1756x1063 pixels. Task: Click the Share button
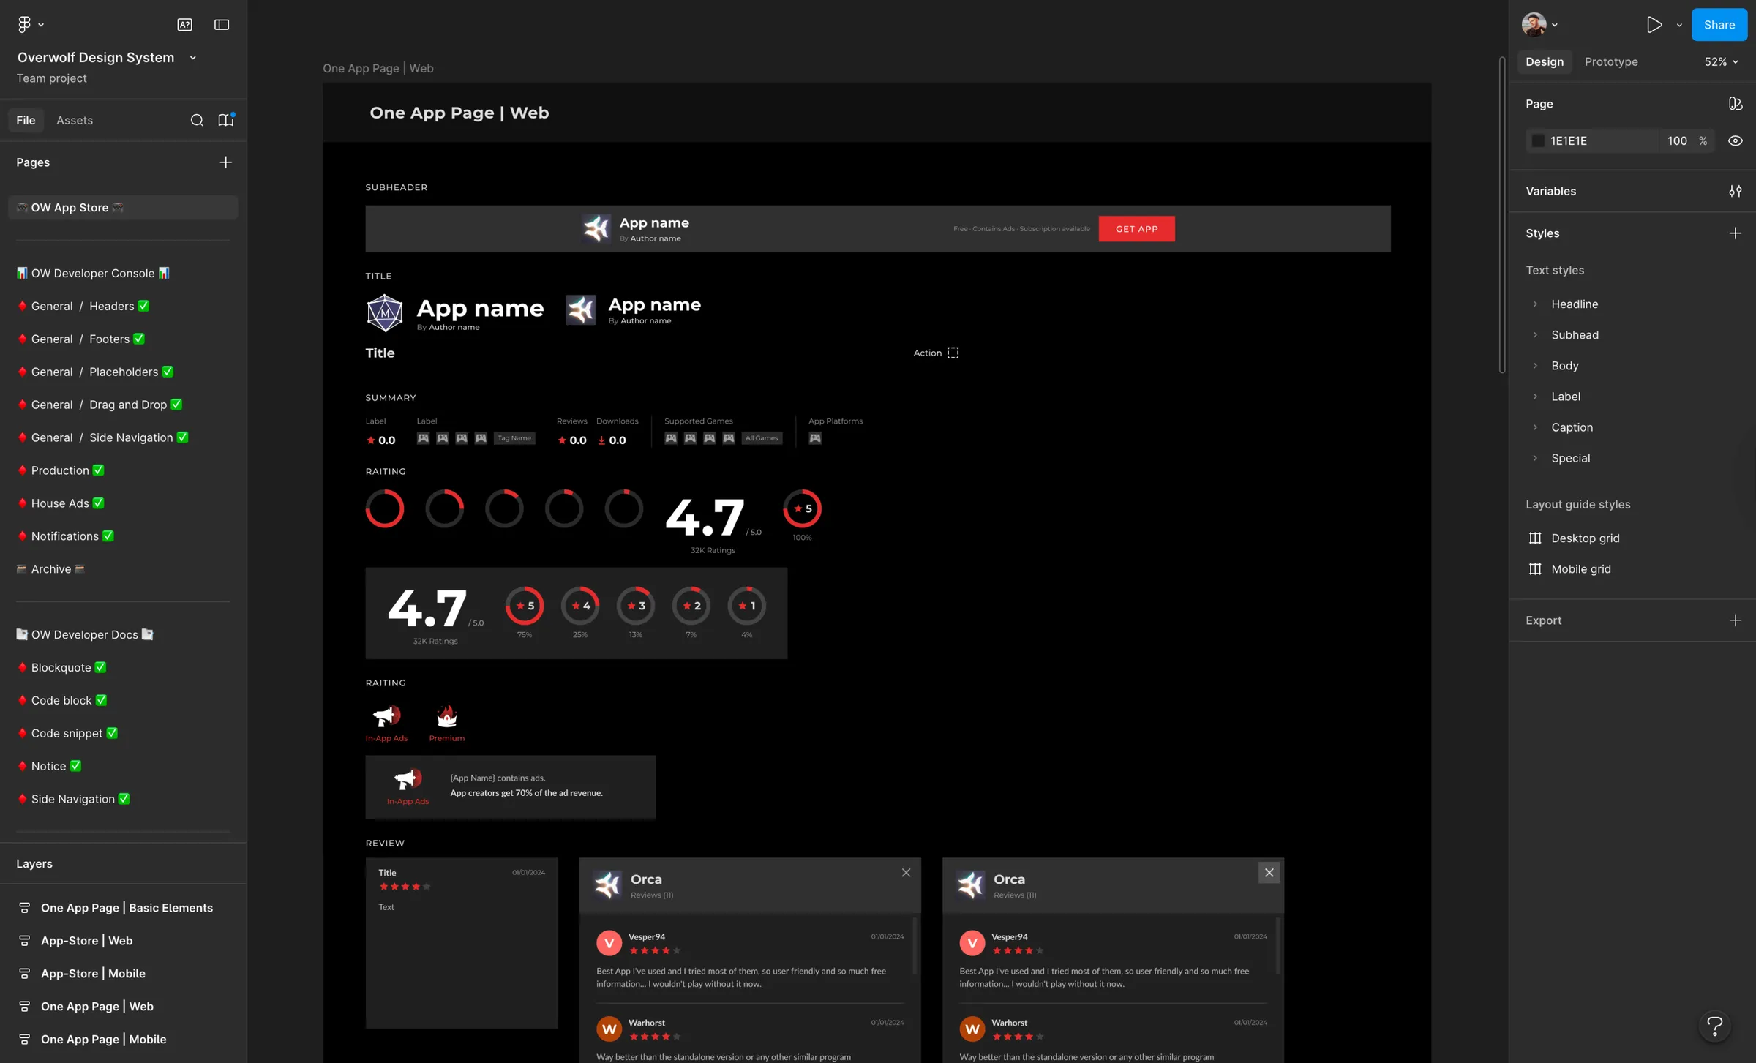pos(1719,25)
